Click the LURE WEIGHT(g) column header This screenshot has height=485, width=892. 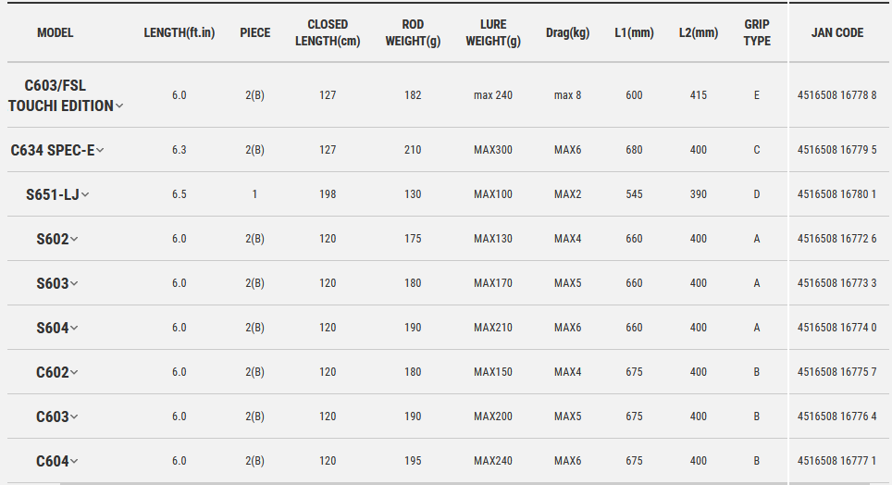click(493, 32)
